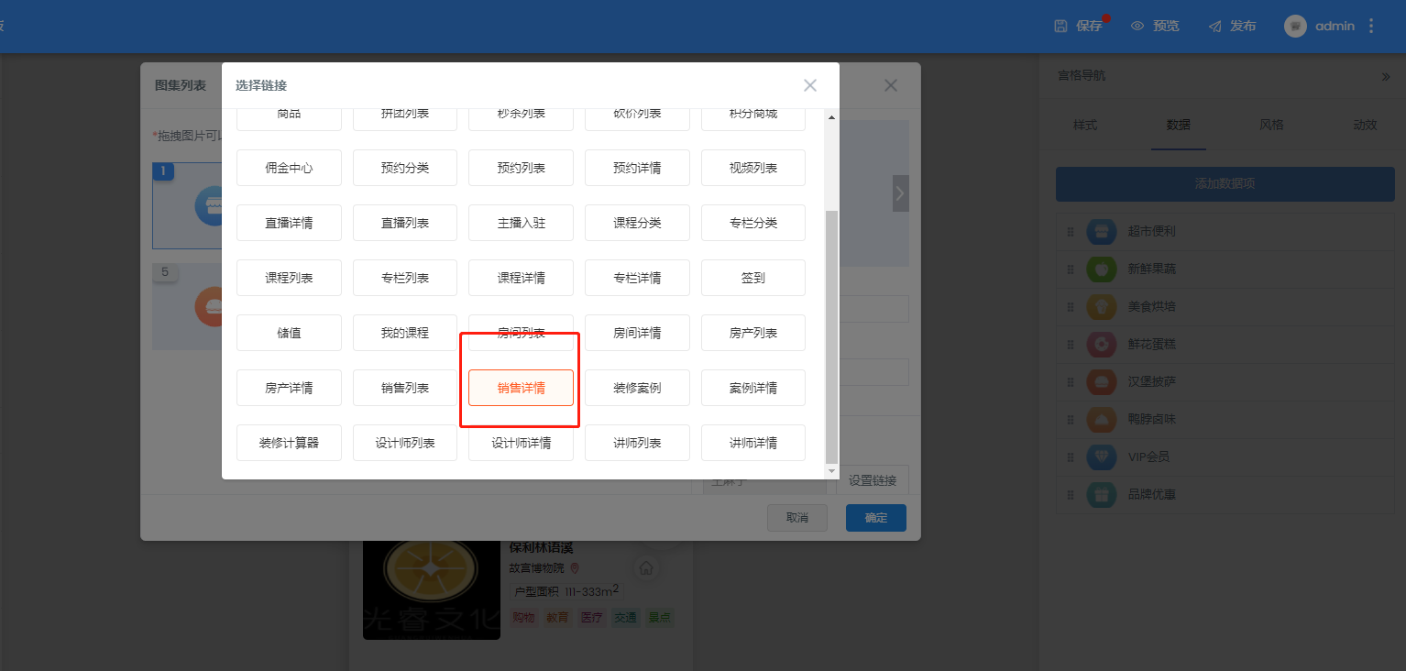Click the 发布 publish button
The height and width of the screenshot is (671, 1406).
(1232, 26)
